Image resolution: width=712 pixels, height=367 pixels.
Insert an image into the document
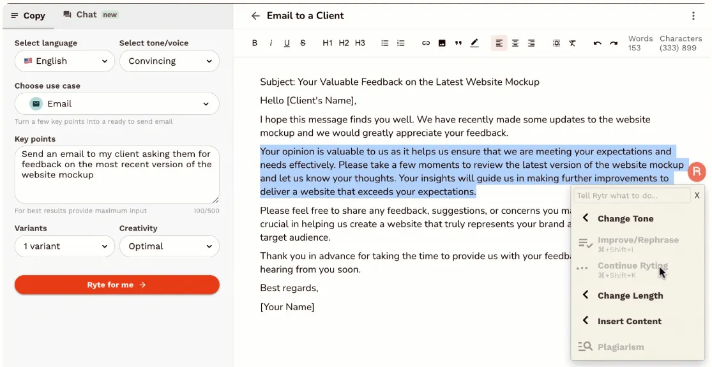coord(442,43)
